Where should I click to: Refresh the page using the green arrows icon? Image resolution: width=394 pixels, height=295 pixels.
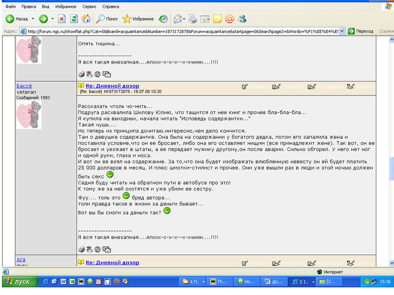click(74, 19)
